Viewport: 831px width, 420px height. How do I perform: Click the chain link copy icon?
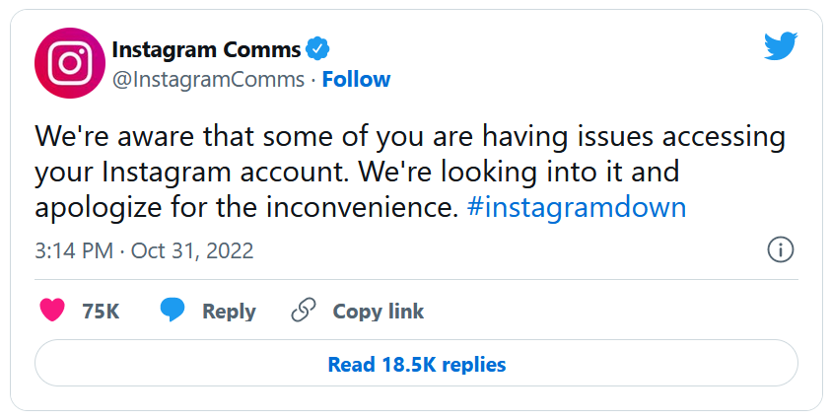(x=303, y=311)
